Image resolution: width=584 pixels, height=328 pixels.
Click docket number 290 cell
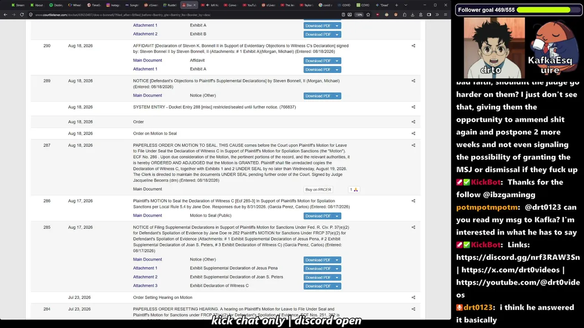click(47, 46)
